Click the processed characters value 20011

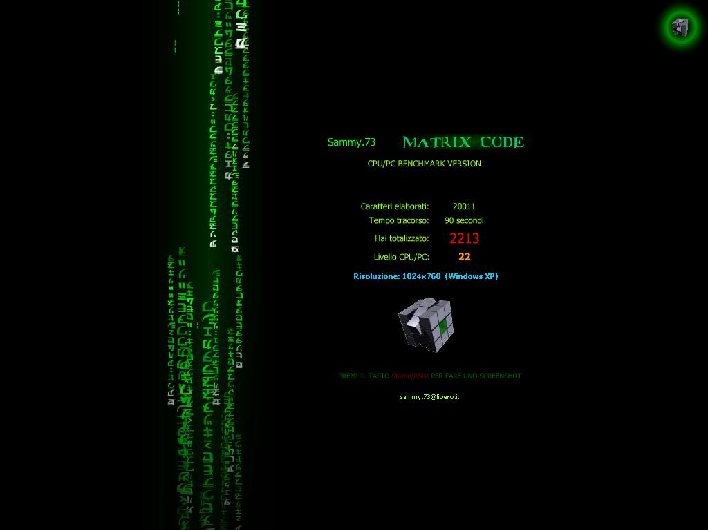464,206
